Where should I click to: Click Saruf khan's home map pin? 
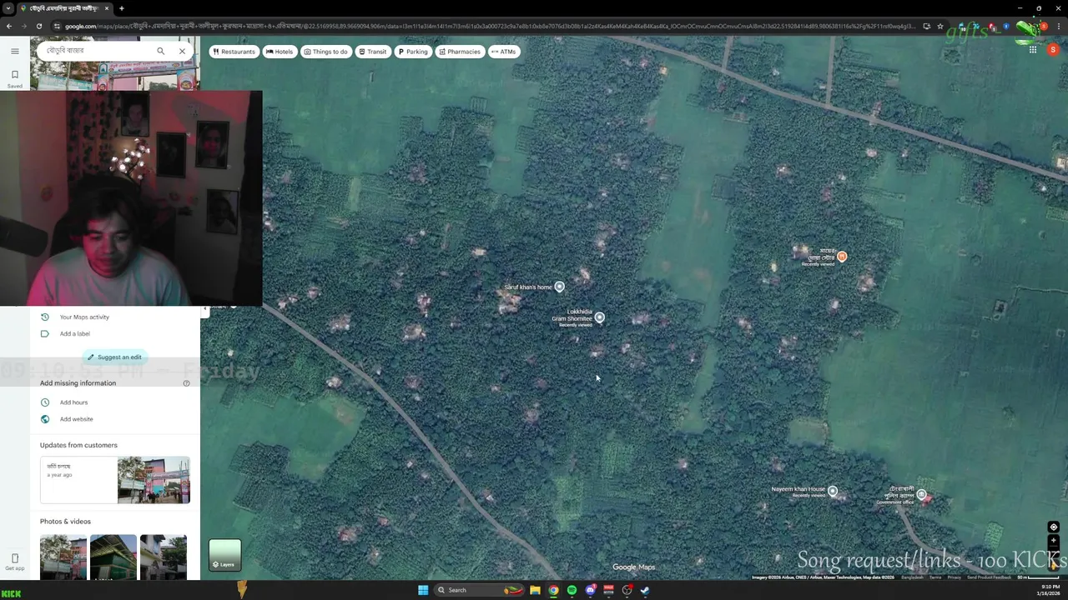(559, 287)
